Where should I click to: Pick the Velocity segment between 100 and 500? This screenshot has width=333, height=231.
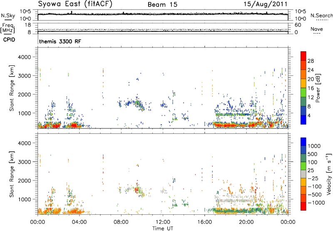click(x=303, y=158)
